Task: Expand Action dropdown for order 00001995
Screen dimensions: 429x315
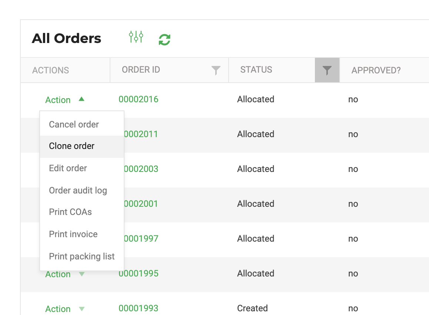Action: click(65, 274)
